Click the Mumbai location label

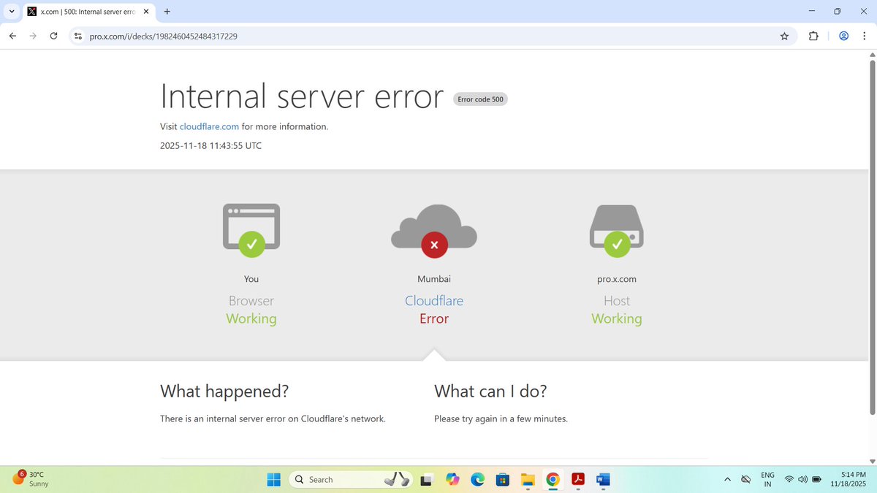click(434, 279)
